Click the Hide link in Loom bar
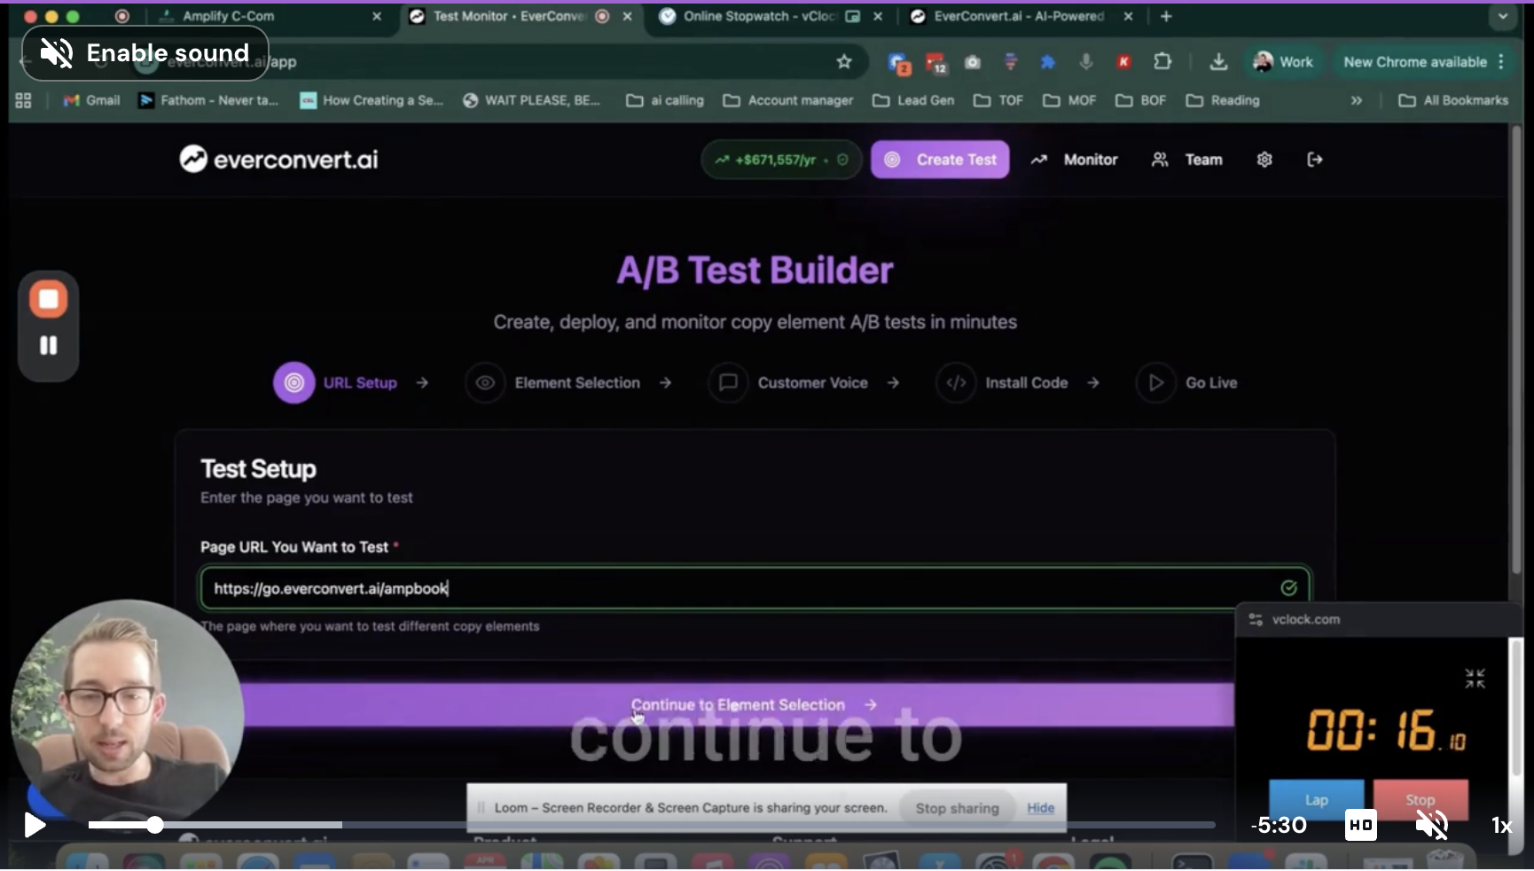Viewport: 1534px width, 871px height. 1040,808
